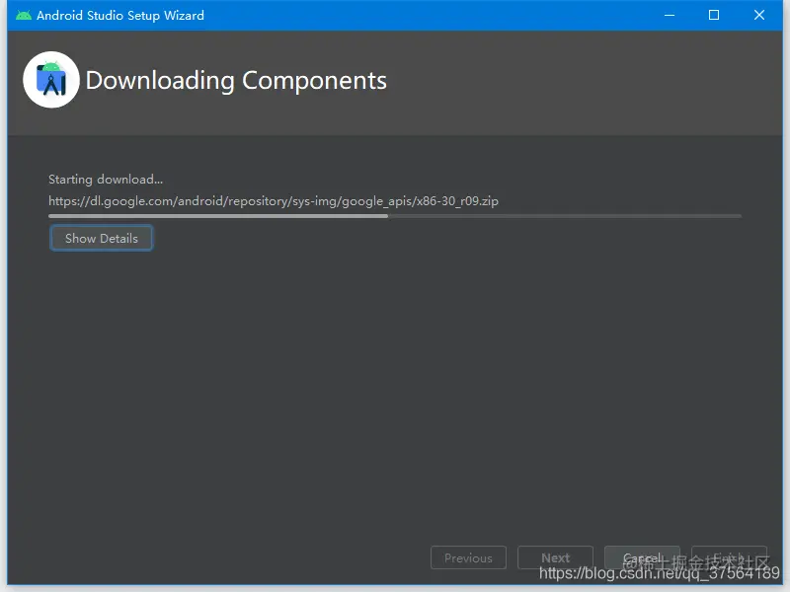Viewport: 790px width, 592px height.
Task: Click the Android icon in title bar
Action: [23, 15]
